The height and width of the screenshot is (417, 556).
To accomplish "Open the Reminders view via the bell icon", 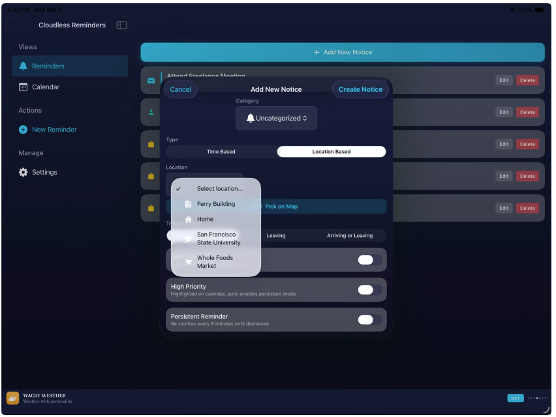I will (23, 66).
